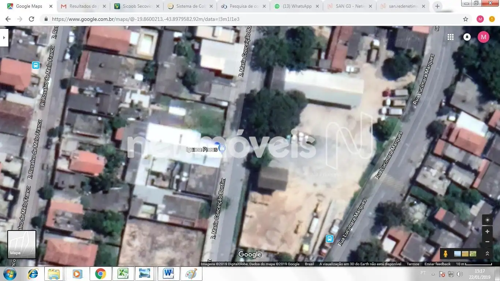Click the Iguana Pneus place marker

click(222, 148)
